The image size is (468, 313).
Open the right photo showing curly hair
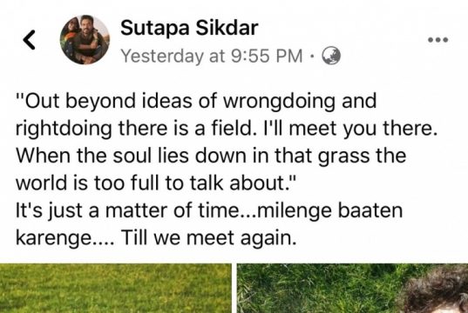click(x=353, y=289)
